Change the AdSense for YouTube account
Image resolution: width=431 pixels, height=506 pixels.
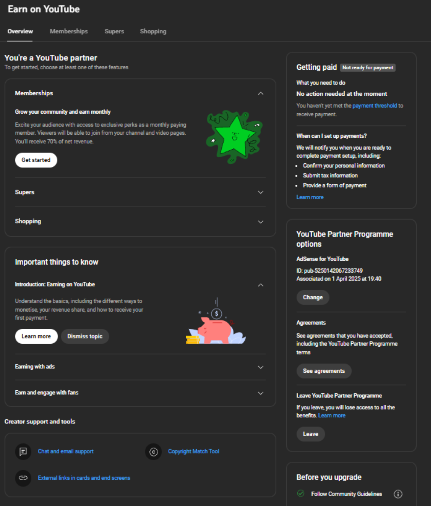(x=313, y=297)
